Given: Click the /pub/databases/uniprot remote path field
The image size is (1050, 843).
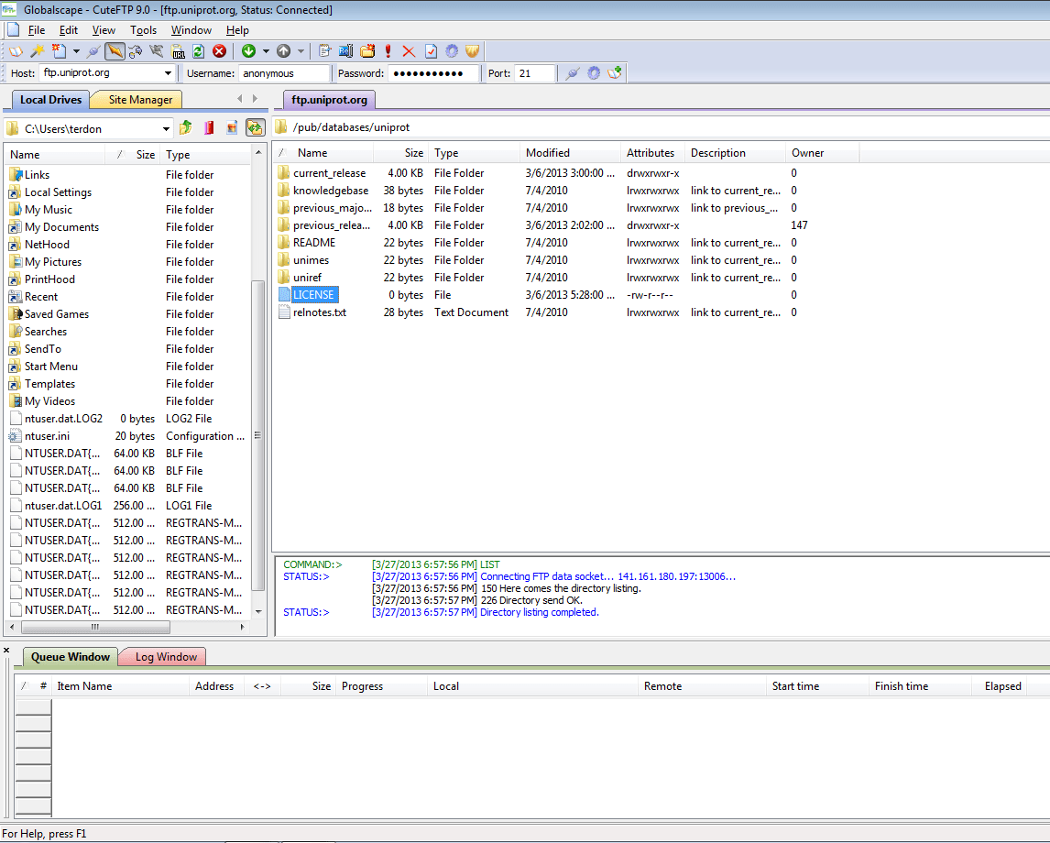Looking at the screenshot, I should click(x=663, y=127).
